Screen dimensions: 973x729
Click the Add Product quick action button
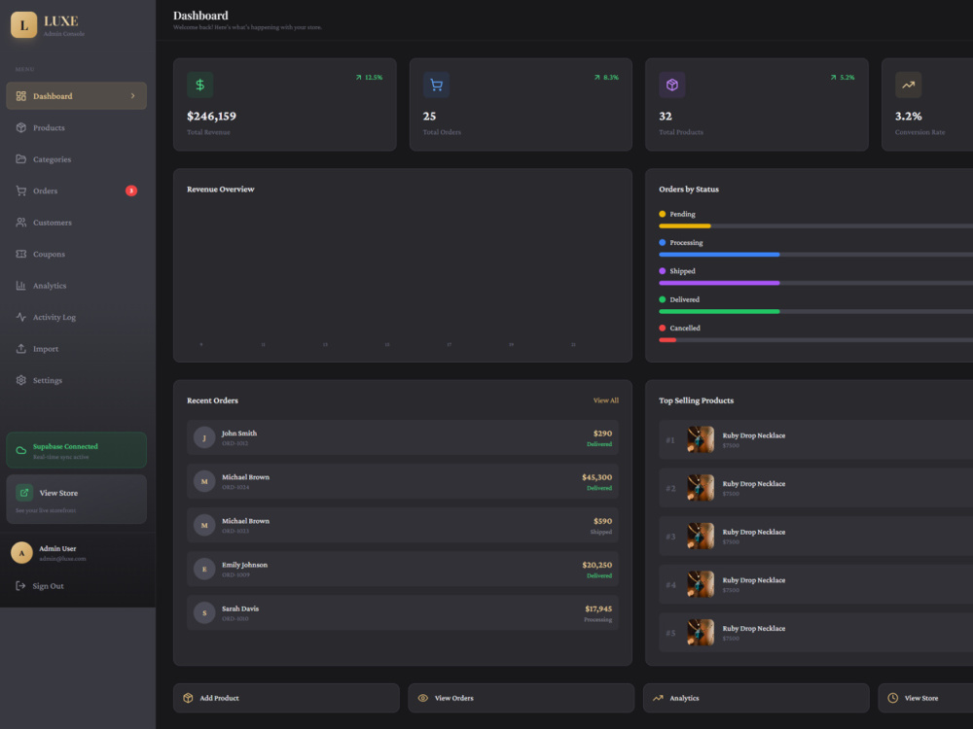[x=286, y=698]
